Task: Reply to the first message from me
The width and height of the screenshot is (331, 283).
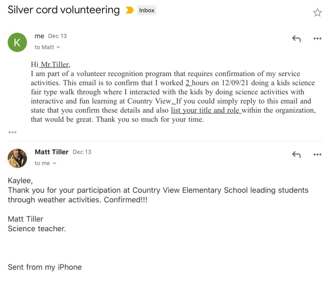Action: coord(296,39)
